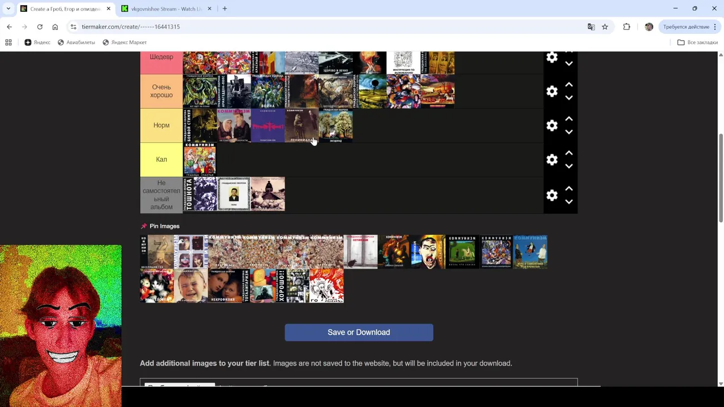Open the browser extensions menu
The image size is (724, 407).
627,27
